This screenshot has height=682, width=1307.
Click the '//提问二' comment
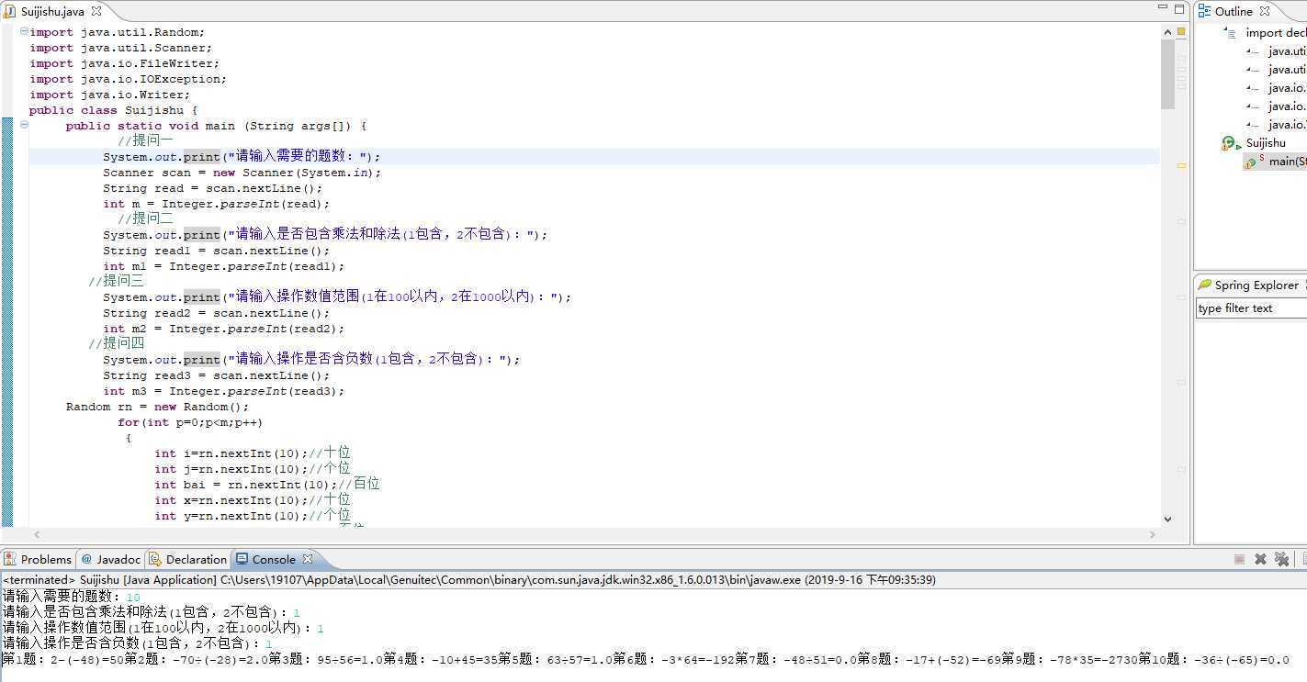click(145, 218)
